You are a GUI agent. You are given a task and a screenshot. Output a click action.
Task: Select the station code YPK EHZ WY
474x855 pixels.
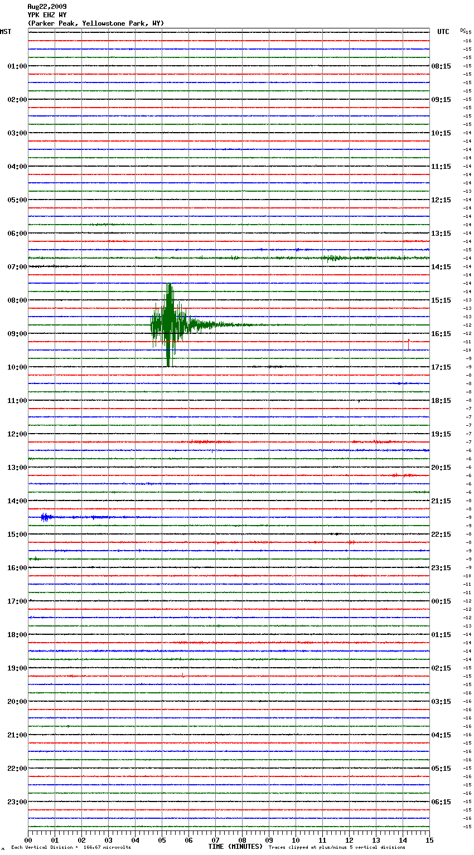(47, 15)
